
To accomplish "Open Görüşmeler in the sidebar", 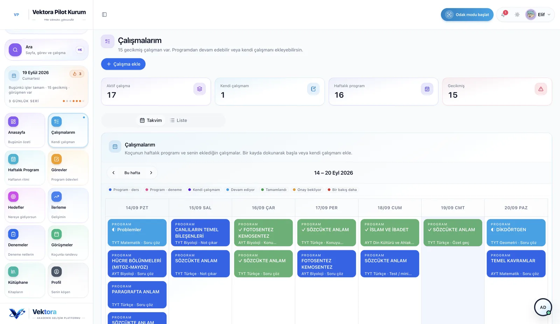I will [68, 243].
